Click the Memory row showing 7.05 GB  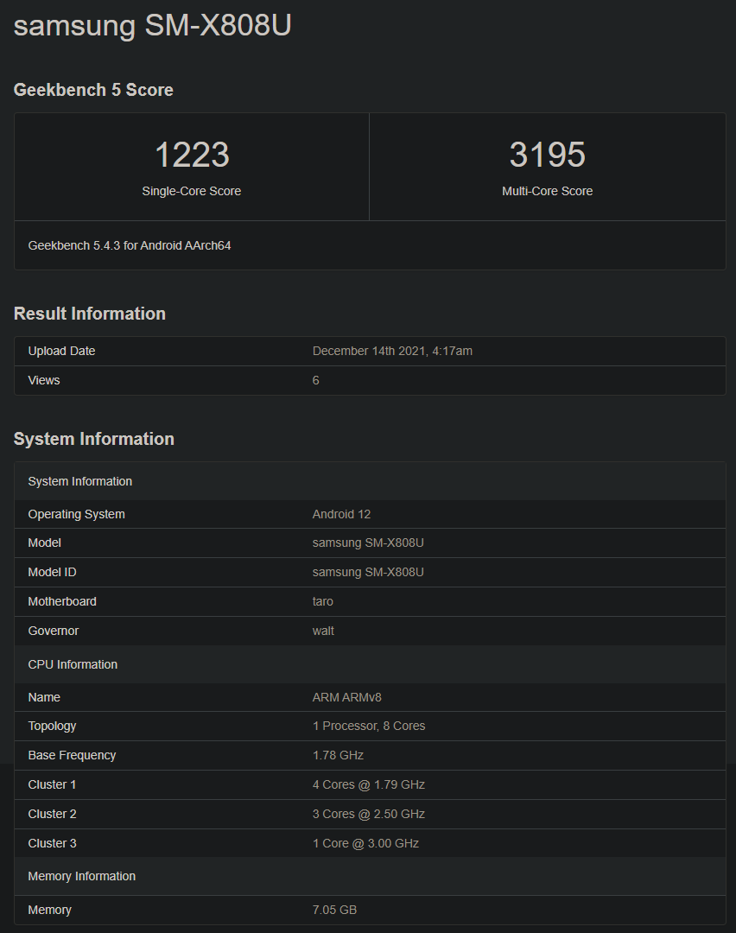tap(370, 910)
